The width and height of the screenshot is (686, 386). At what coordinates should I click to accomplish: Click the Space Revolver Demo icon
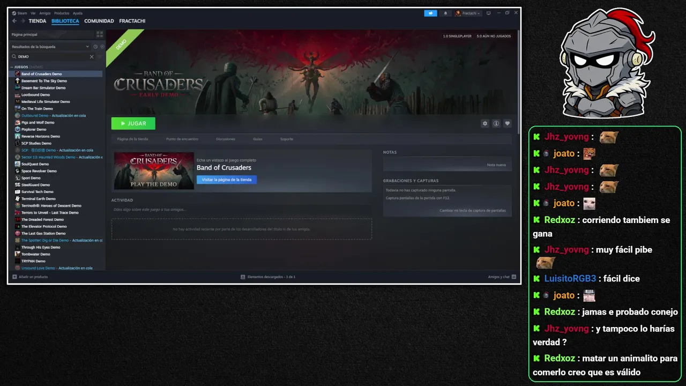(x=18, y=171)
